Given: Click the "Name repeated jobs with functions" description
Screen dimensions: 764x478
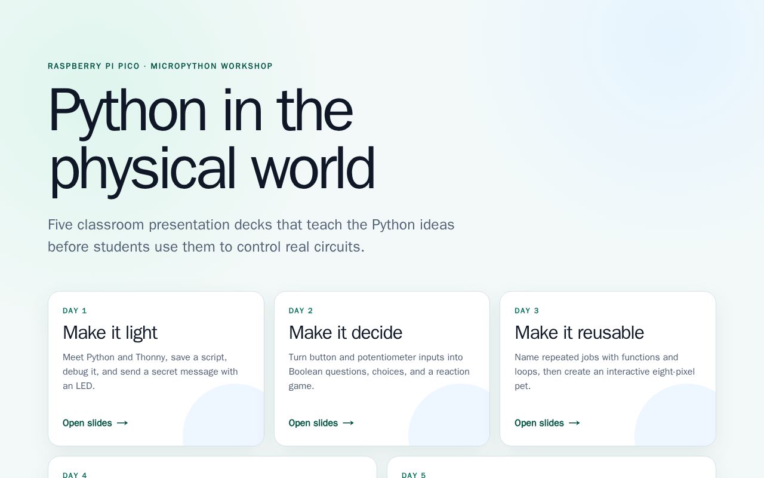Looking at the screenshot, I should 605,372.
